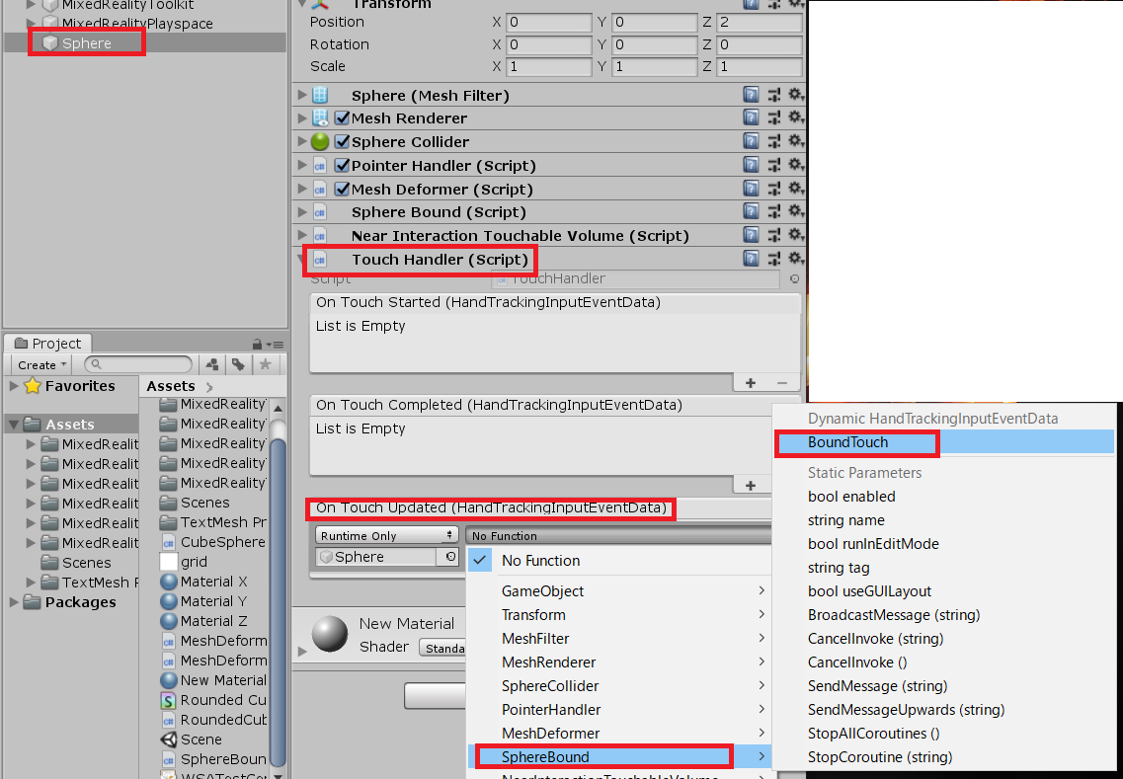This screenshot has width=1123, height=779.
Task: Expand the Sphere (Mesh Filter) component
Action: coord(302,95)
